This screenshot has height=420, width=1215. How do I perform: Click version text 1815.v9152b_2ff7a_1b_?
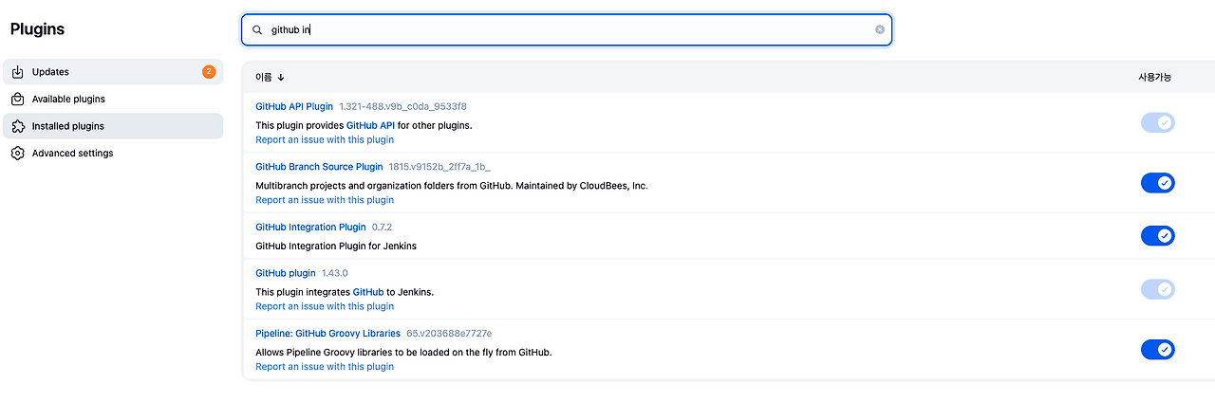point(439,167)
